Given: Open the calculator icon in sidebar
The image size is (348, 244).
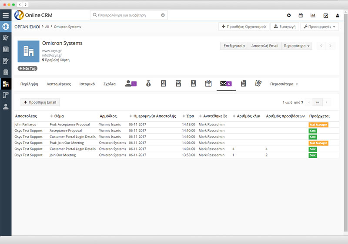Looking at the screenshot, I should [x=6, y=72].
